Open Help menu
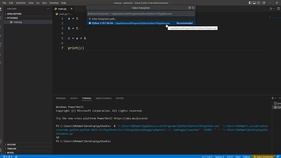281x158 pixels. tap(63, 3)
